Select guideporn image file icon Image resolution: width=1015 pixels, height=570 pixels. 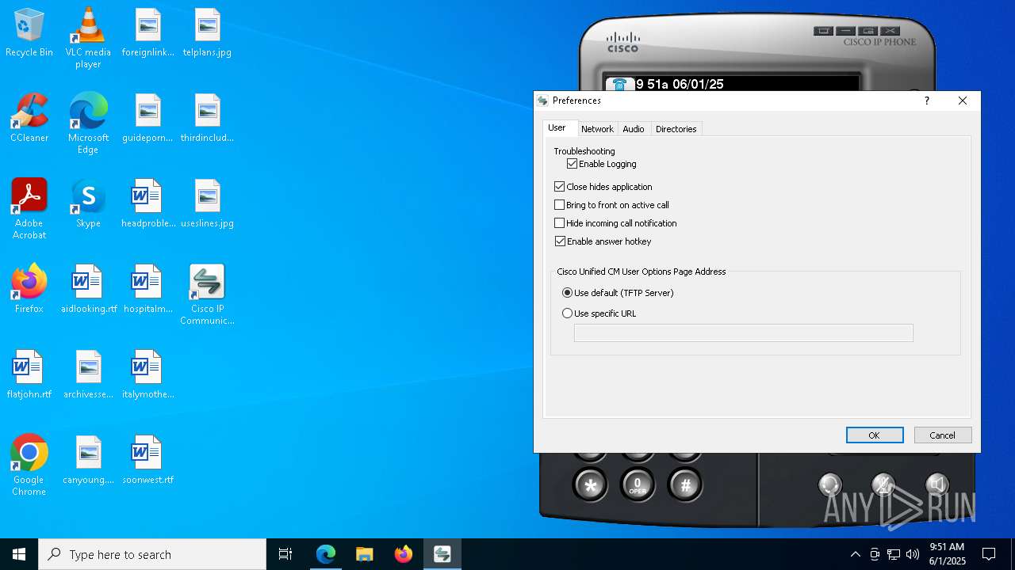click(147, 119)
